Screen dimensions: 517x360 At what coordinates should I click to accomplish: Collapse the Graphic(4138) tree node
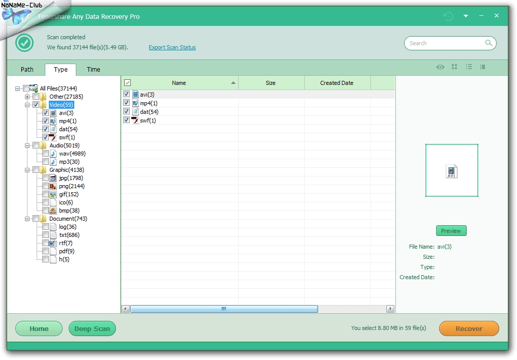(27, 170)
